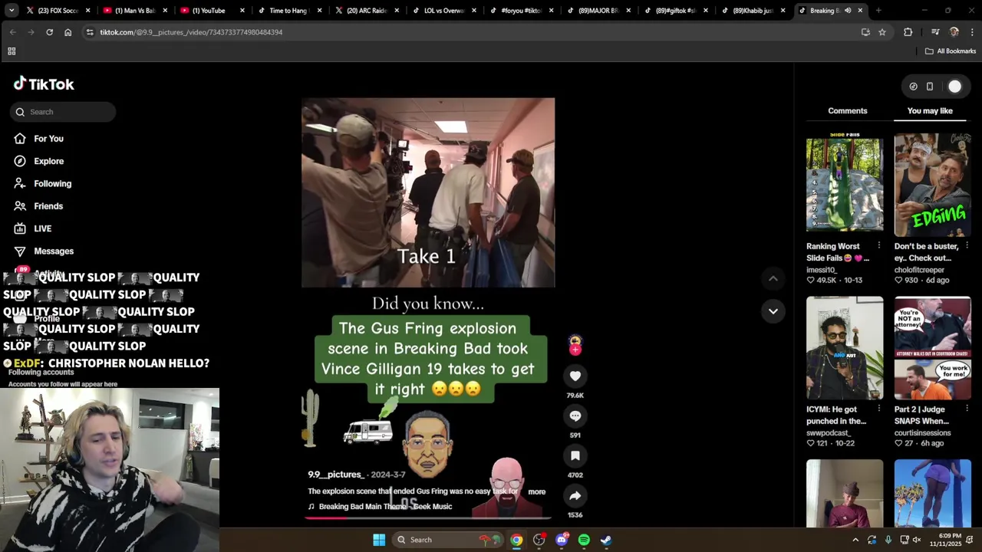The height and width of the screenshot is (552, 982).
Task: Open more options for ICYMI video
Action: [x=879, y=409]
